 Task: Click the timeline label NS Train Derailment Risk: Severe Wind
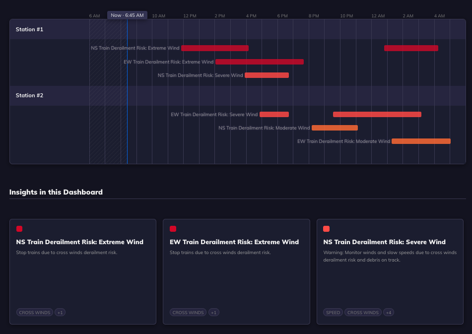pyautogui.click(x=201, y=75)
